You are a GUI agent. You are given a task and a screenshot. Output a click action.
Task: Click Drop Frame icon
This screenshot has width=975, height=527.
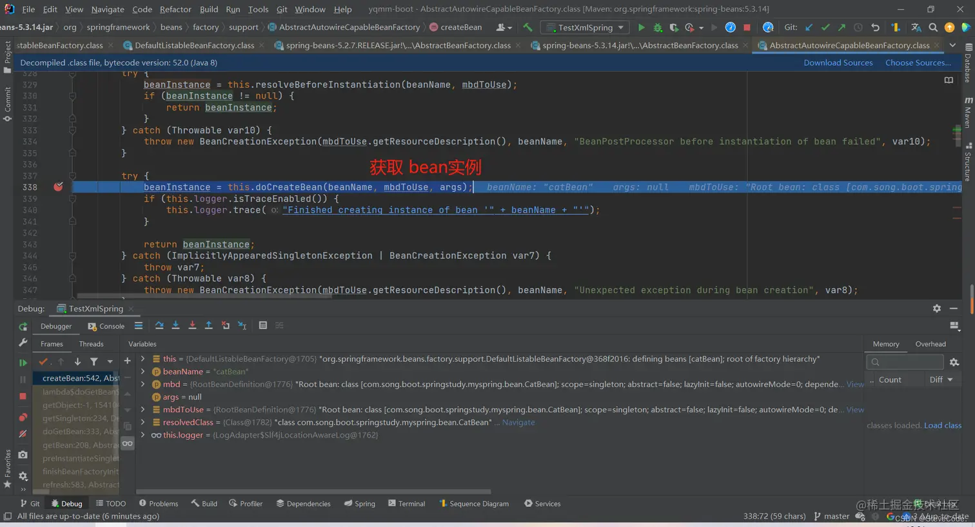[x=226, y=325]
